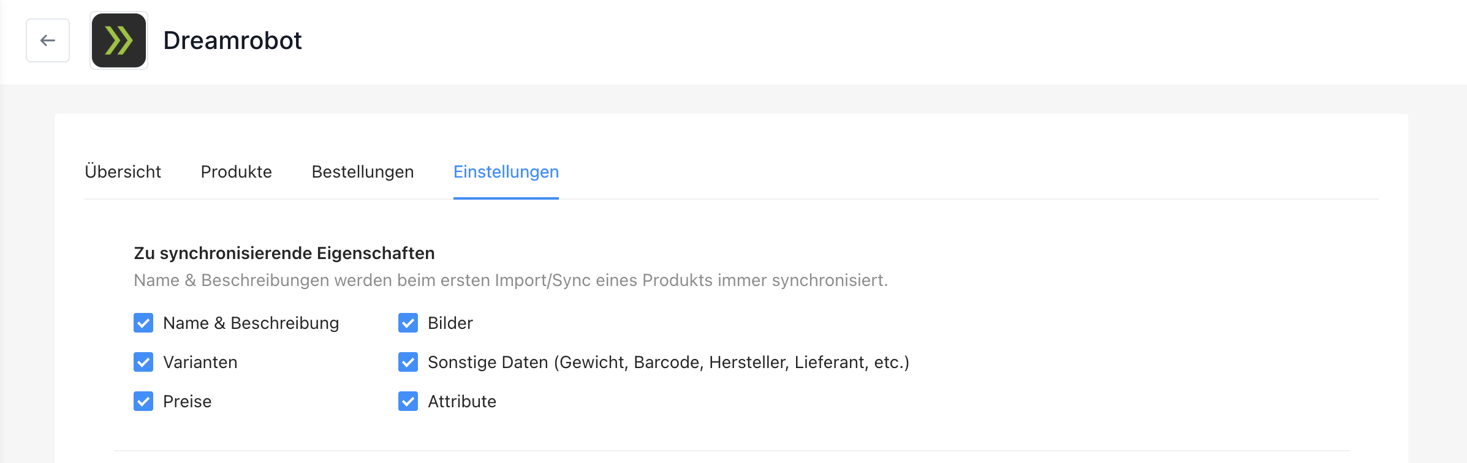
Task: Untick the Bilder checkbox
Action: tap(408, 323)
